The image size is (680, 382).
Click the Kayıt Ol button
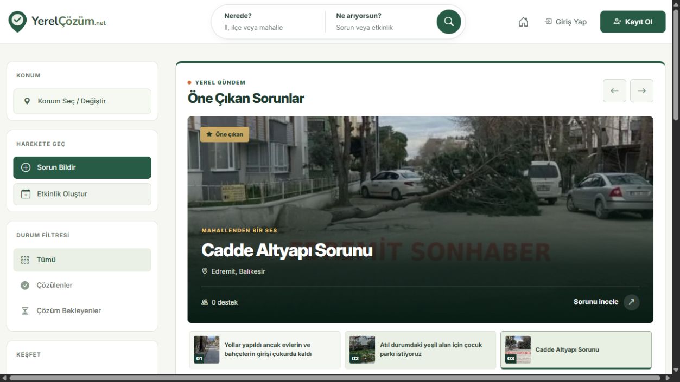tap(633, 22)
